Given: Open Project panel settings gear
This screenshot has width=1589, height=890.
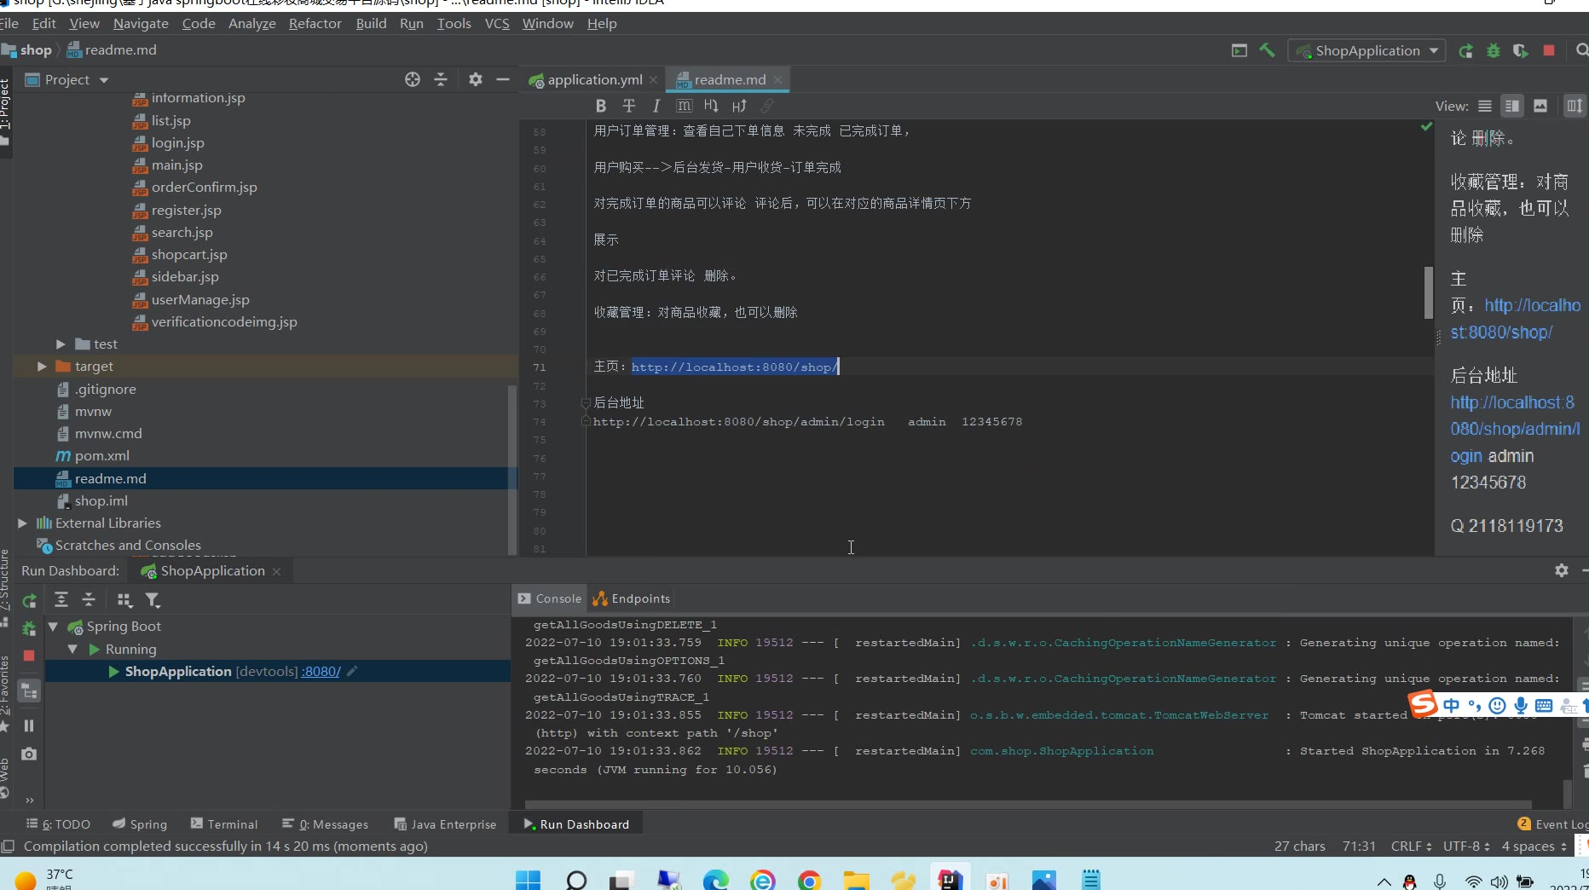Looking at the screenshot, I should pyautogui.click(x=476, y=79).
